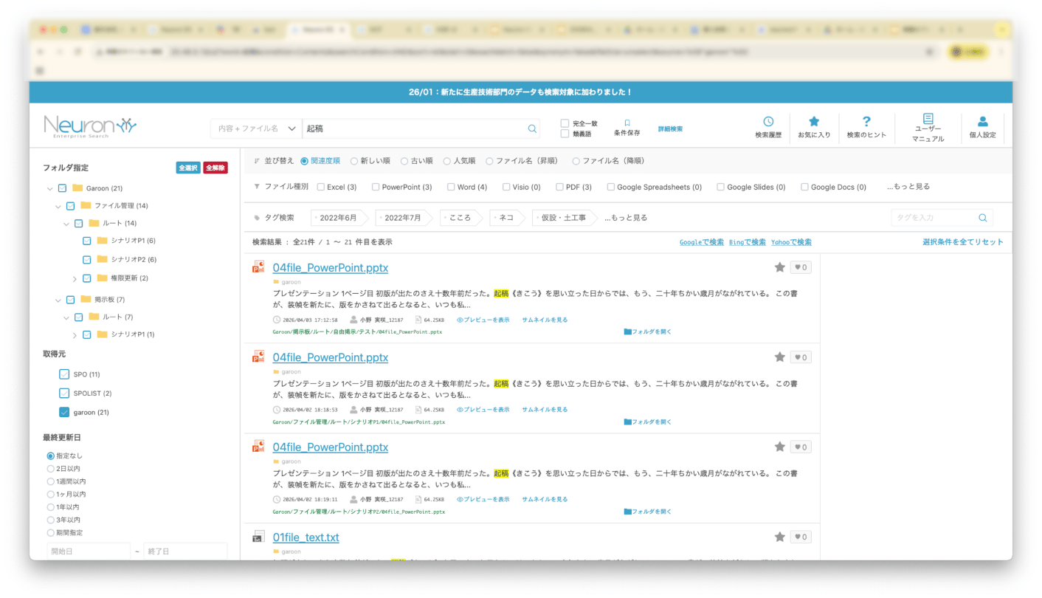The height and width of the screenshot is (598, 1042).
Task: Open the 内容＋ファイル名 search scope dropdown
Action: [256, 128]
